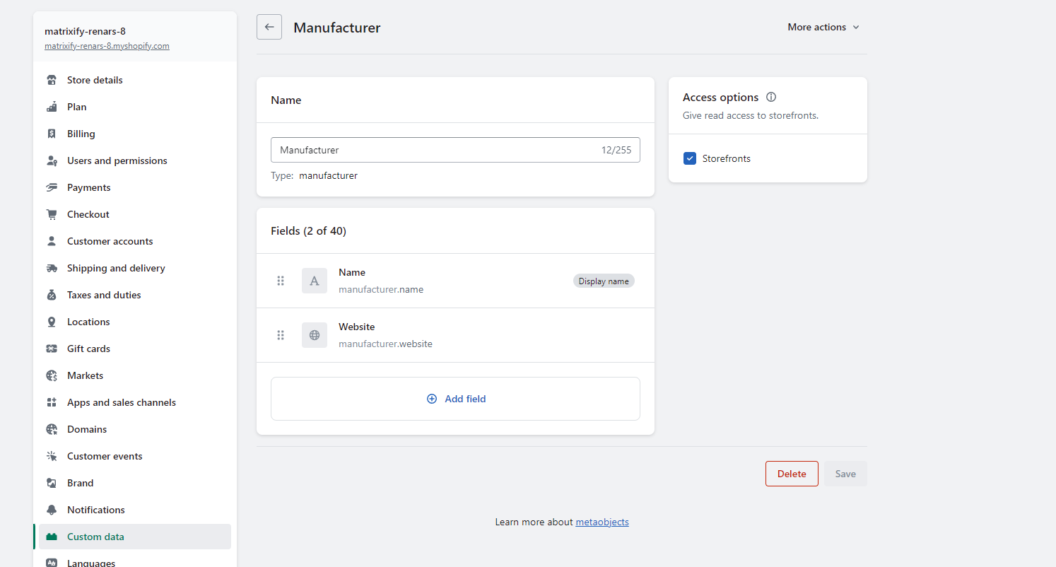The width and height of the screenshot is (1056, 567).
Task: Select the Display name badge
Action: pos(603,281)
